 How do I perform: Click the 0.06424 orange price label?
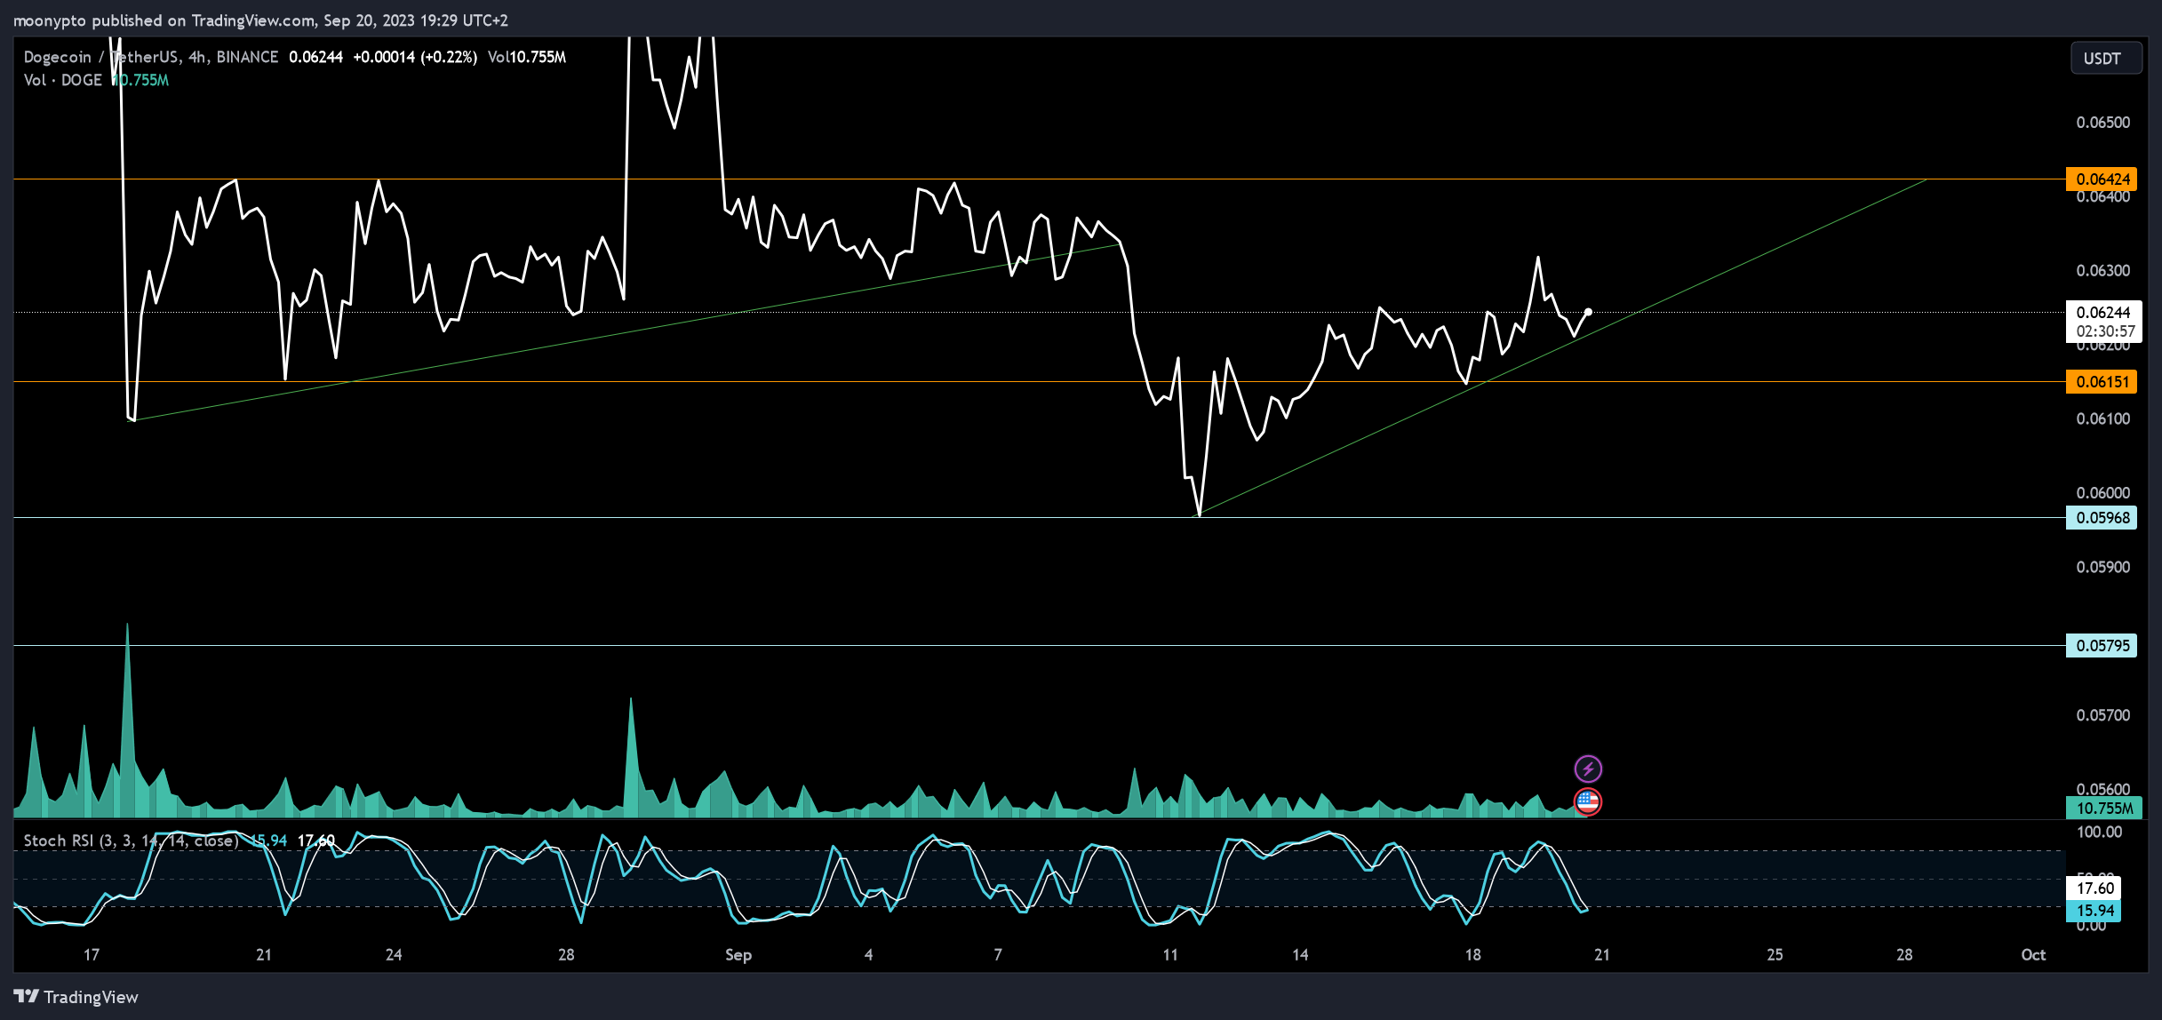[2102, 179]
